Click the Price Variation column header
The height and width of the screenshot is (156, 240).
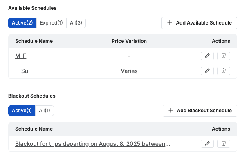(129, 41)
